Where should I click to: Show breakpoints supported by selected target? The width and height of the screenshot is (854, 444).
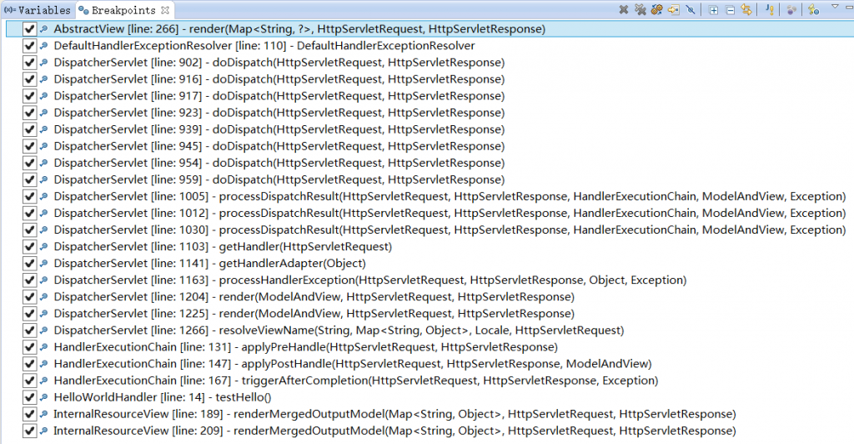[657, 10]
